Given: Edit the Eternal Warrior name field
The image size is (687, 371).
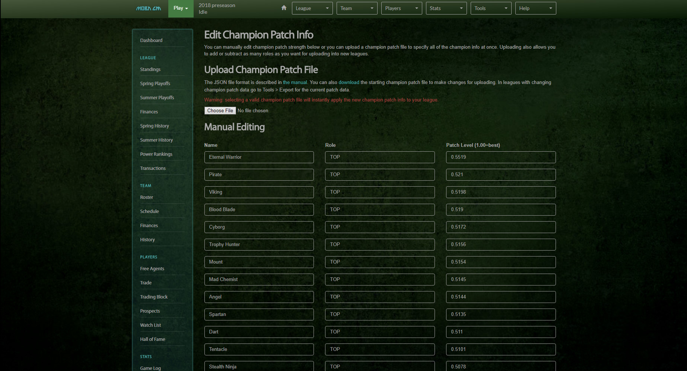Looking at the screenshot, I should click(259, 157).
